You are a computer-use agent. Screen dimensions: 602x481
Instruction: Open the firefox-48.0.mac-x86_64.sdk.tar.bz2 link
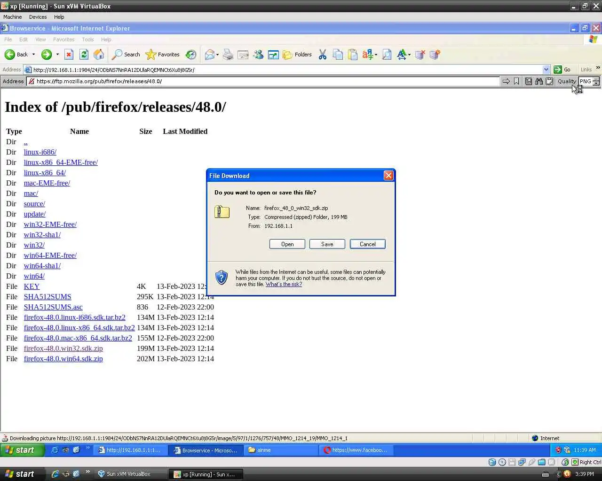[x=78, y=338]
